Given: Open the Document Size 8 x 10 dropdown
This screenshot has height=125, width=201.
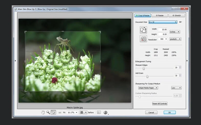Looking at the screenshot, I should pyautogui.click(x=163, y=22).
